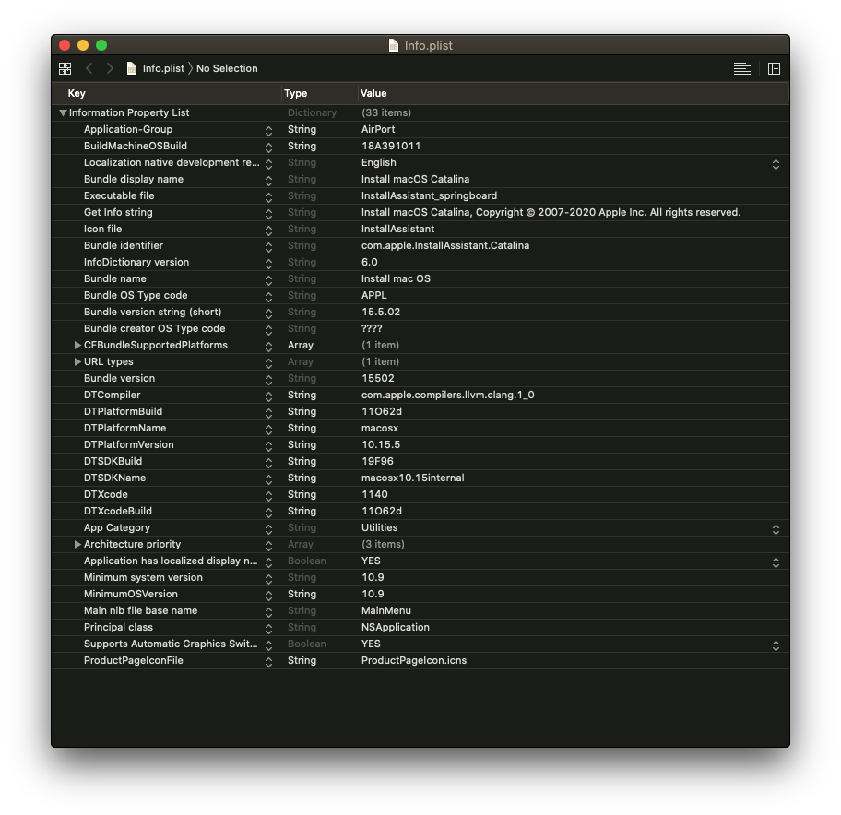Select the Bundle creator OS Type code key

pos(155,329)
